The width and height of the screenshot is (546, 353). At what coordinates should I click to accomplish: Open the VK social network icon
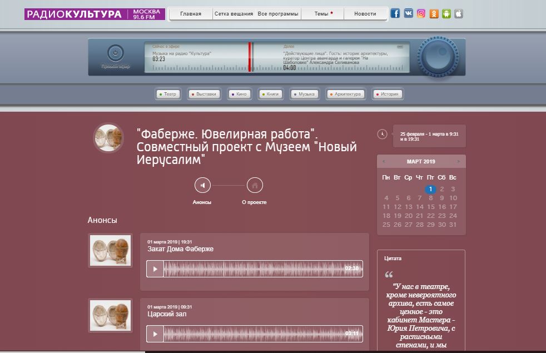(x=409, y=14)
